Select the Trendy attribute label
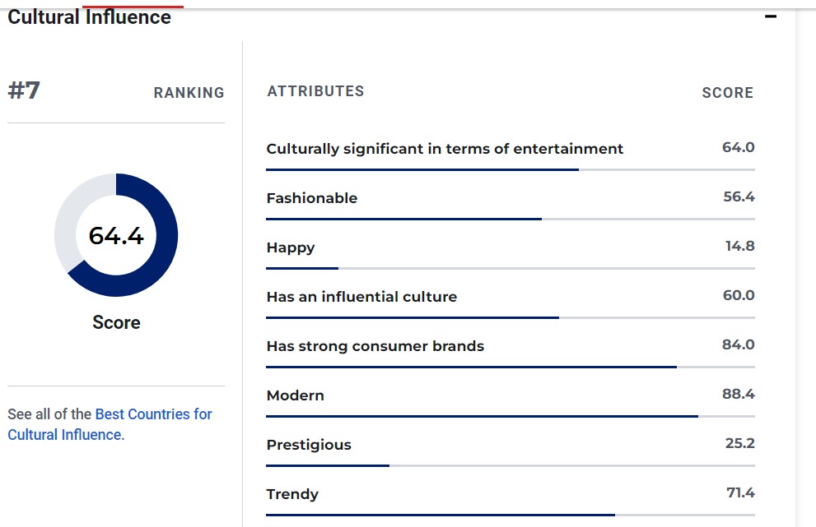 point(292,494)
